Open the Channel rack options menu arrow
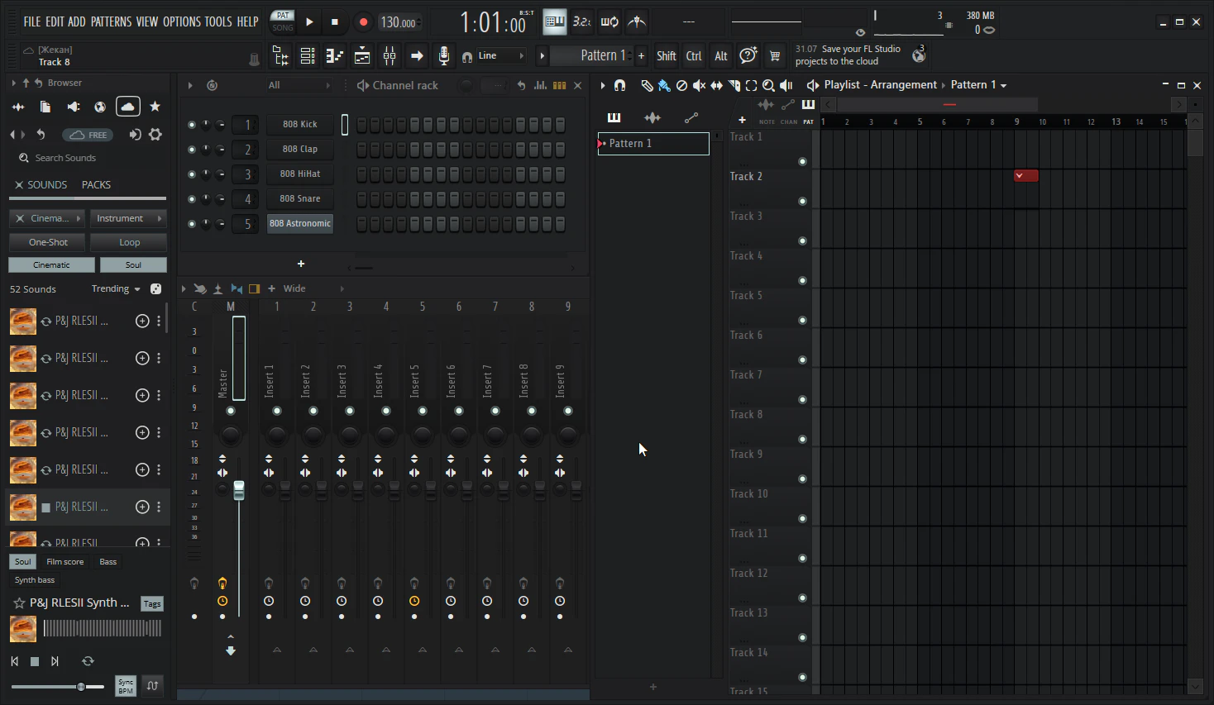1214x705 pixels. [x=190, y=85]
